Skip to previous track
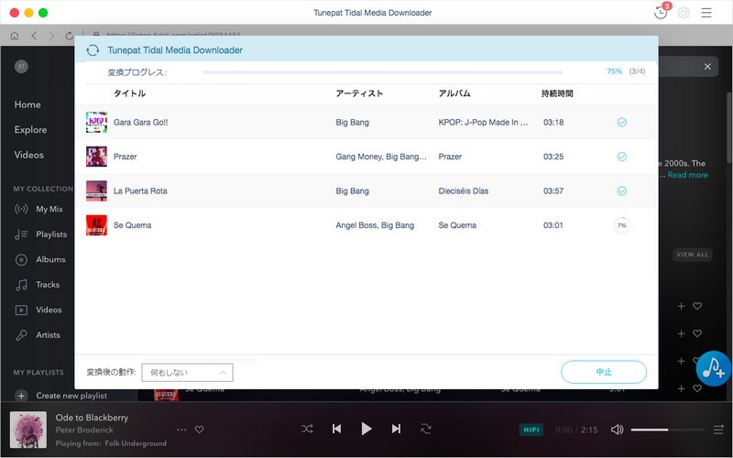733x458 pixels. [x=336, y=429]
